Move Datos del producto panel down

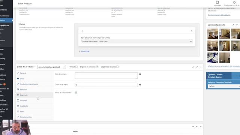click(x=196, y=67)
